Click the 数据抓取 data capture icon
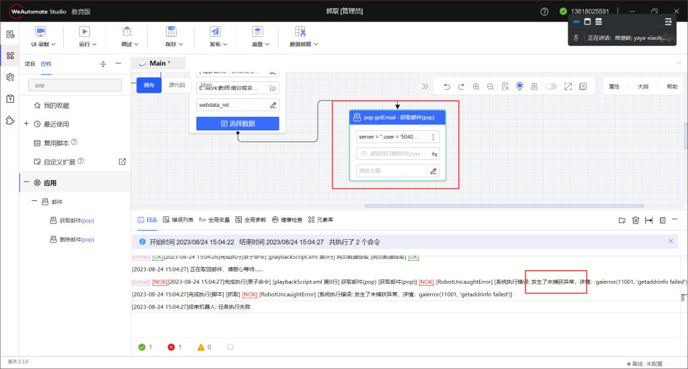 point(300,32)
